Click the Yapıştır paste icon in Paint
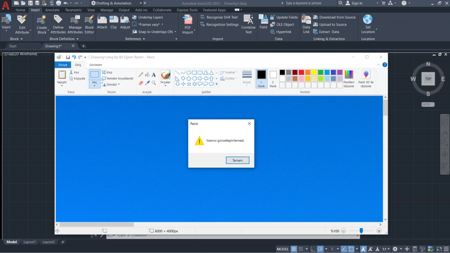The width and height of the screenshot is (450, 253). tap(62, 74)
